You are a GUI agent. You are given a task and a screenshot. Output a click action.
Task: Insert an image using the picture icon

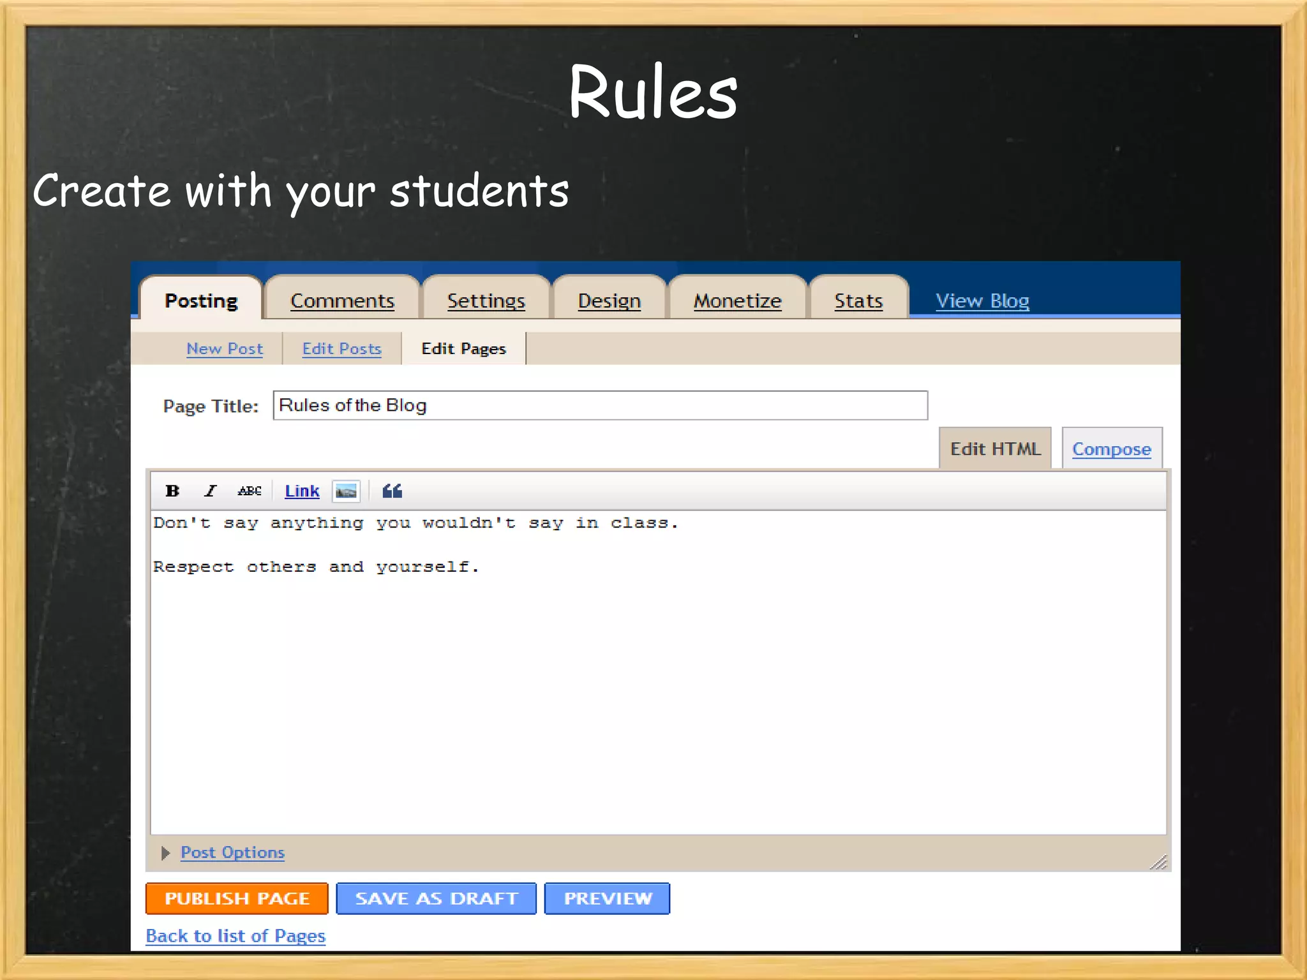pyautogui.click(x=347, y=491)
